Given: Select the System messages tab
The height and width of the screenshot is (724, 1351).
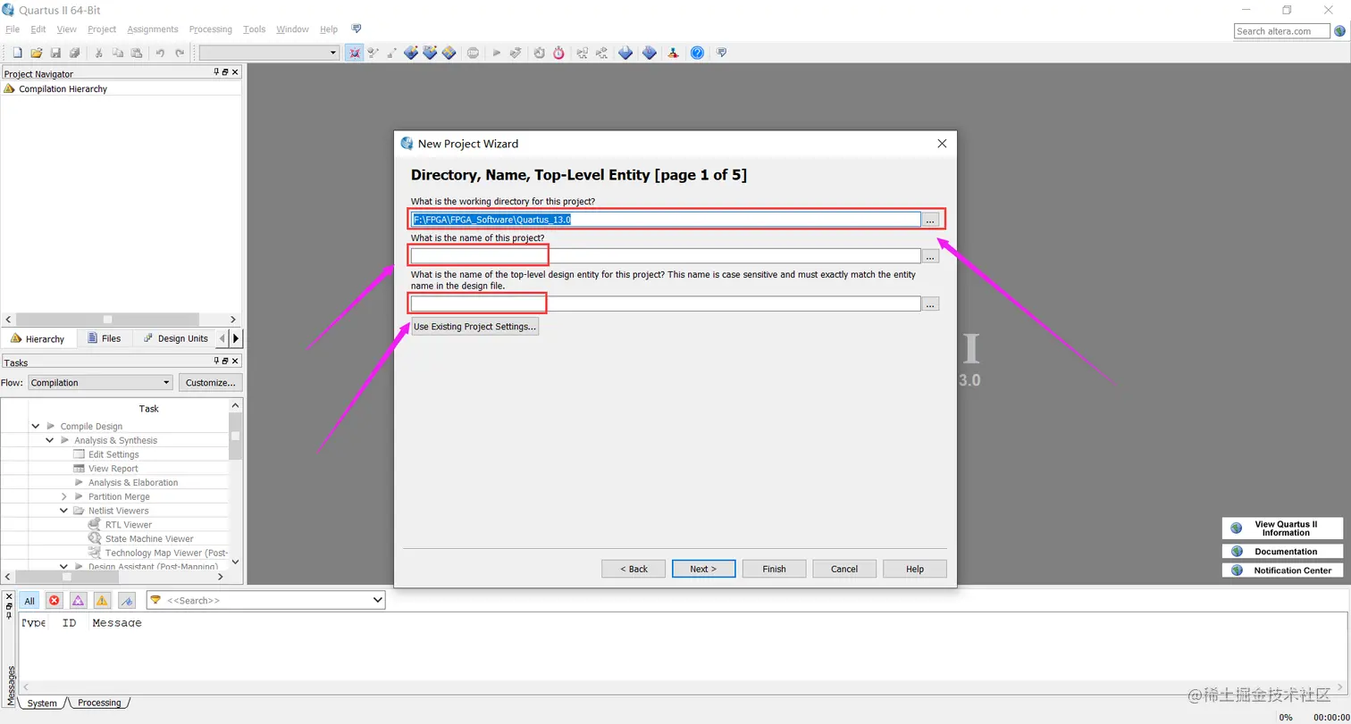Looking at the screenshot, I should (42, 703).
